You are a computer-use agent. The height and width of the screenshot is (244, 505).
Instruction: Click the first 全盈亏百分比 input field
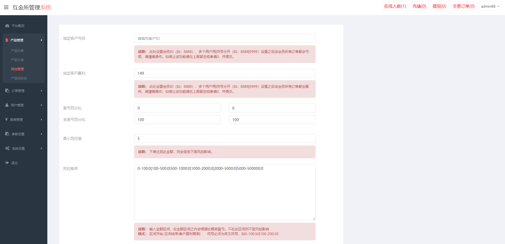coord(178,120)
